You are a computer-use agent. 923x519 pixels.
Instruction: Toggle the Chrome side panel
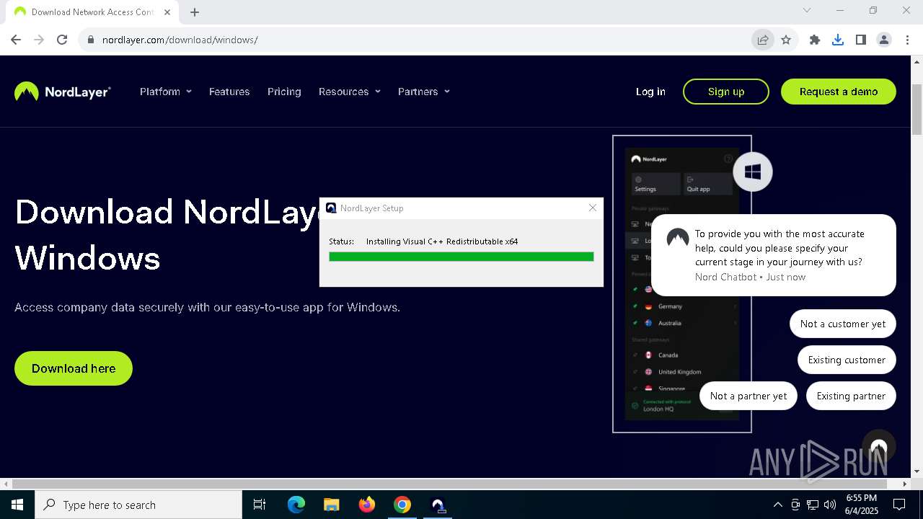(861, 40)
